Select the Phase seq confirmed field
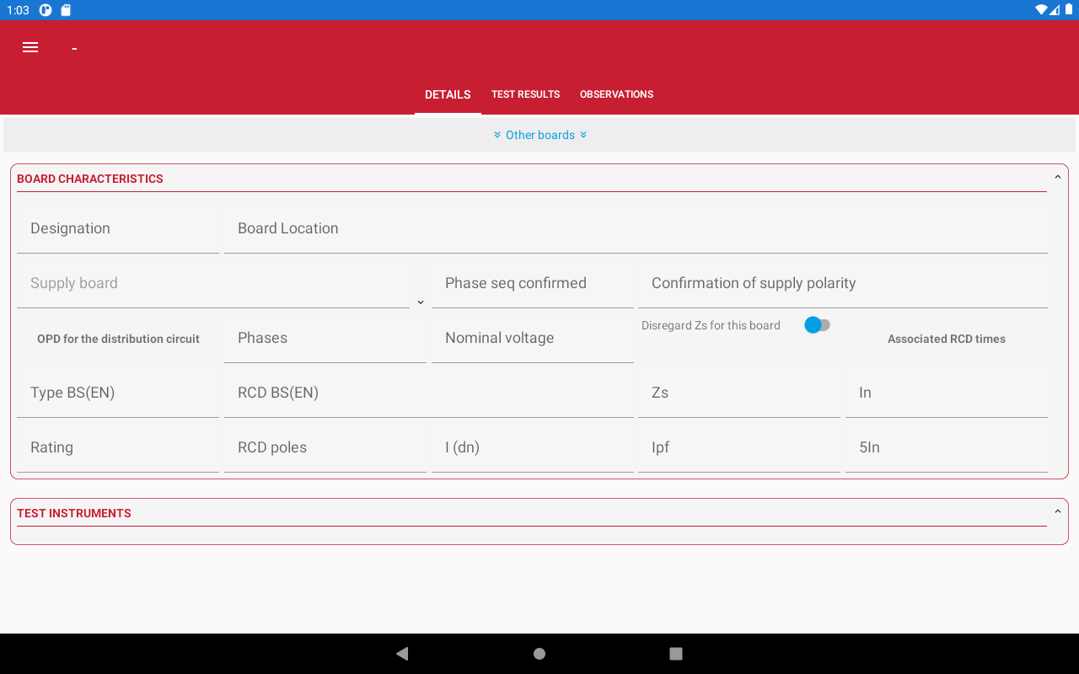1079x674 pixels. point(532,284)
